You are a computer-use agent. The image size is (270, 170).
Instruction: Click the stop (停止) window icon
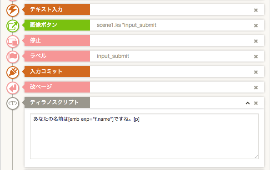click(13, 41)
